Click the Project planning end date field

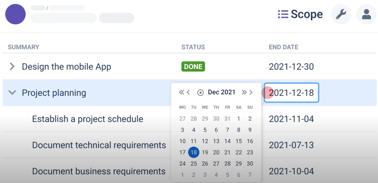tap(291, 93)
